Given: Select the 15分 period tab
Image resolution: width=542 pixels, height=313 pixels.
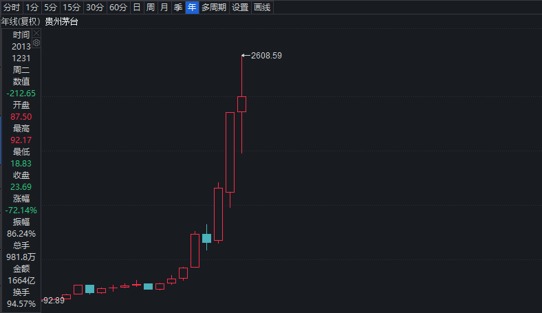Looking at the screenshot, I should click(x=72, y=8).
